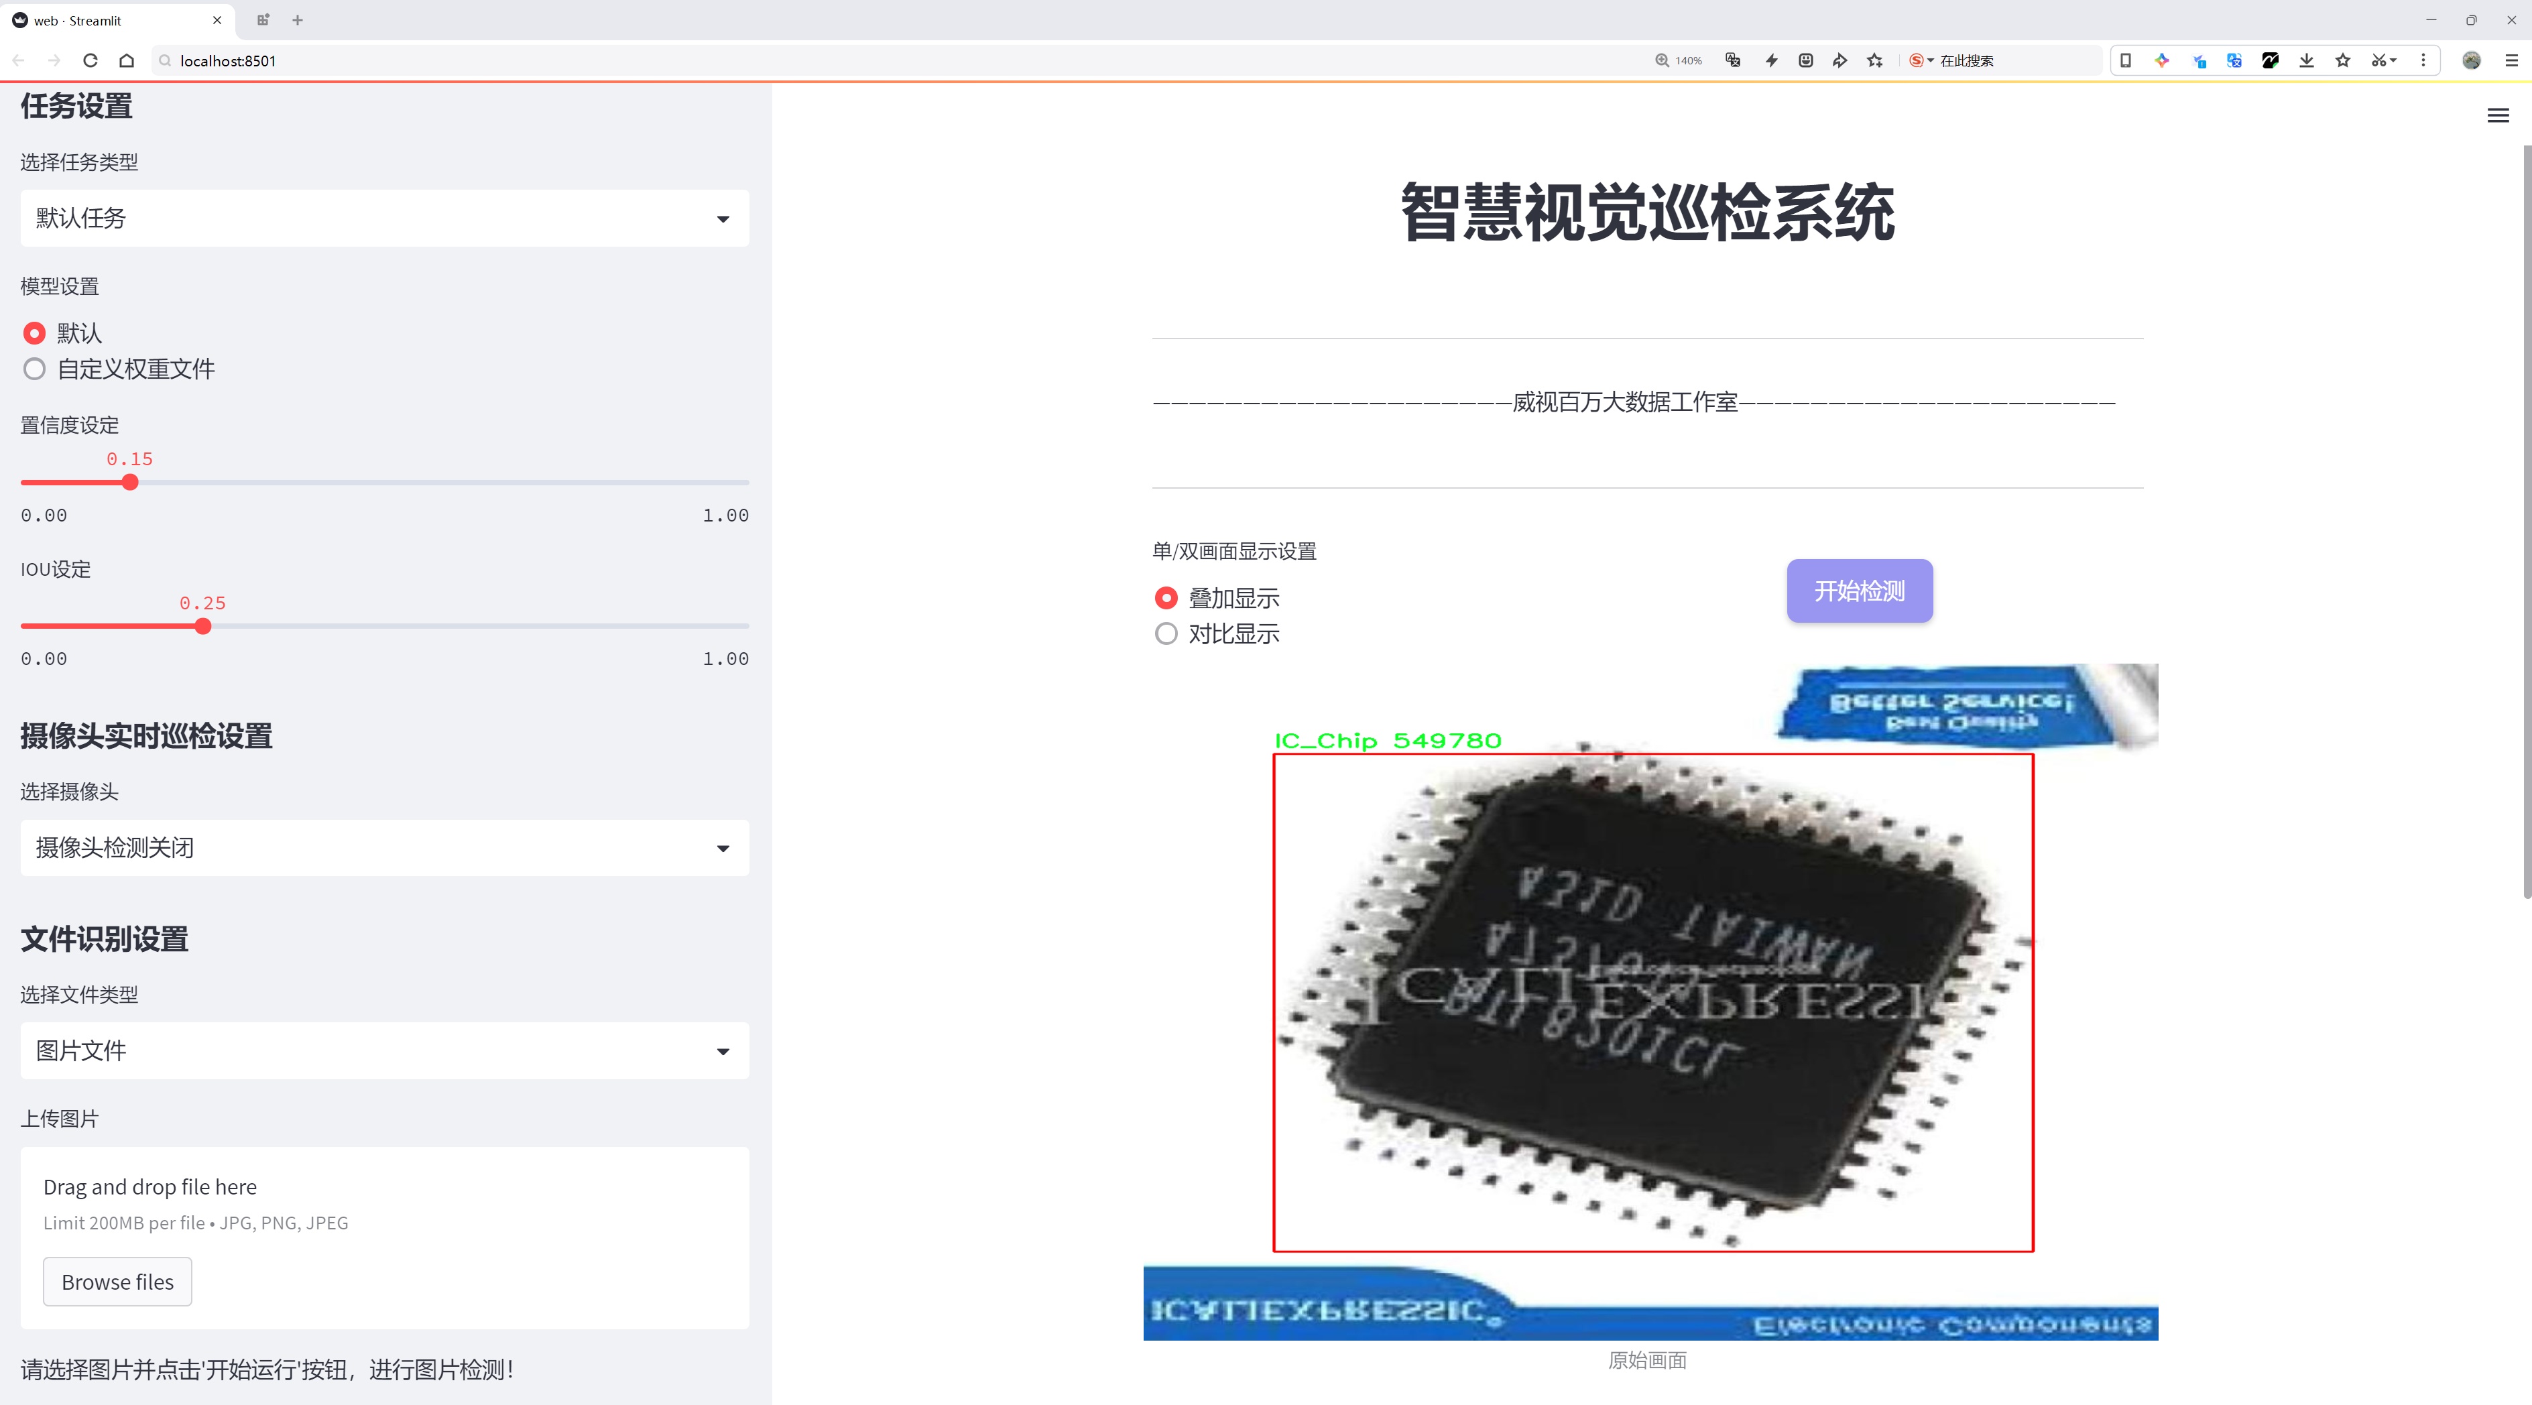This screenshot has width=2532, height=1405.
Task: Open a new browser tab with plus
Action: pos(298,19)
